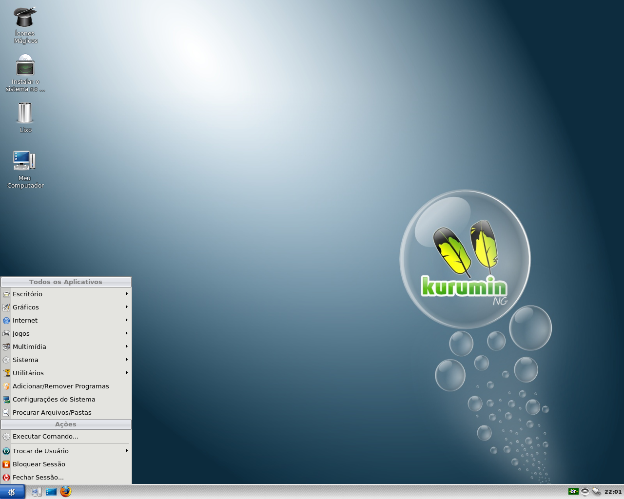Open the volume control speaker in the tray
624x499 pixels.
[x=585, y=492]
